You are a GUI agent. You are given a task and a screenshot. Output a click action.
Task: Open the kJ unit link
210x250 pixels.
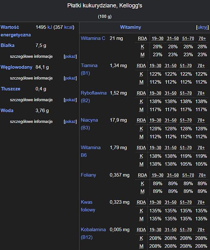50,27
